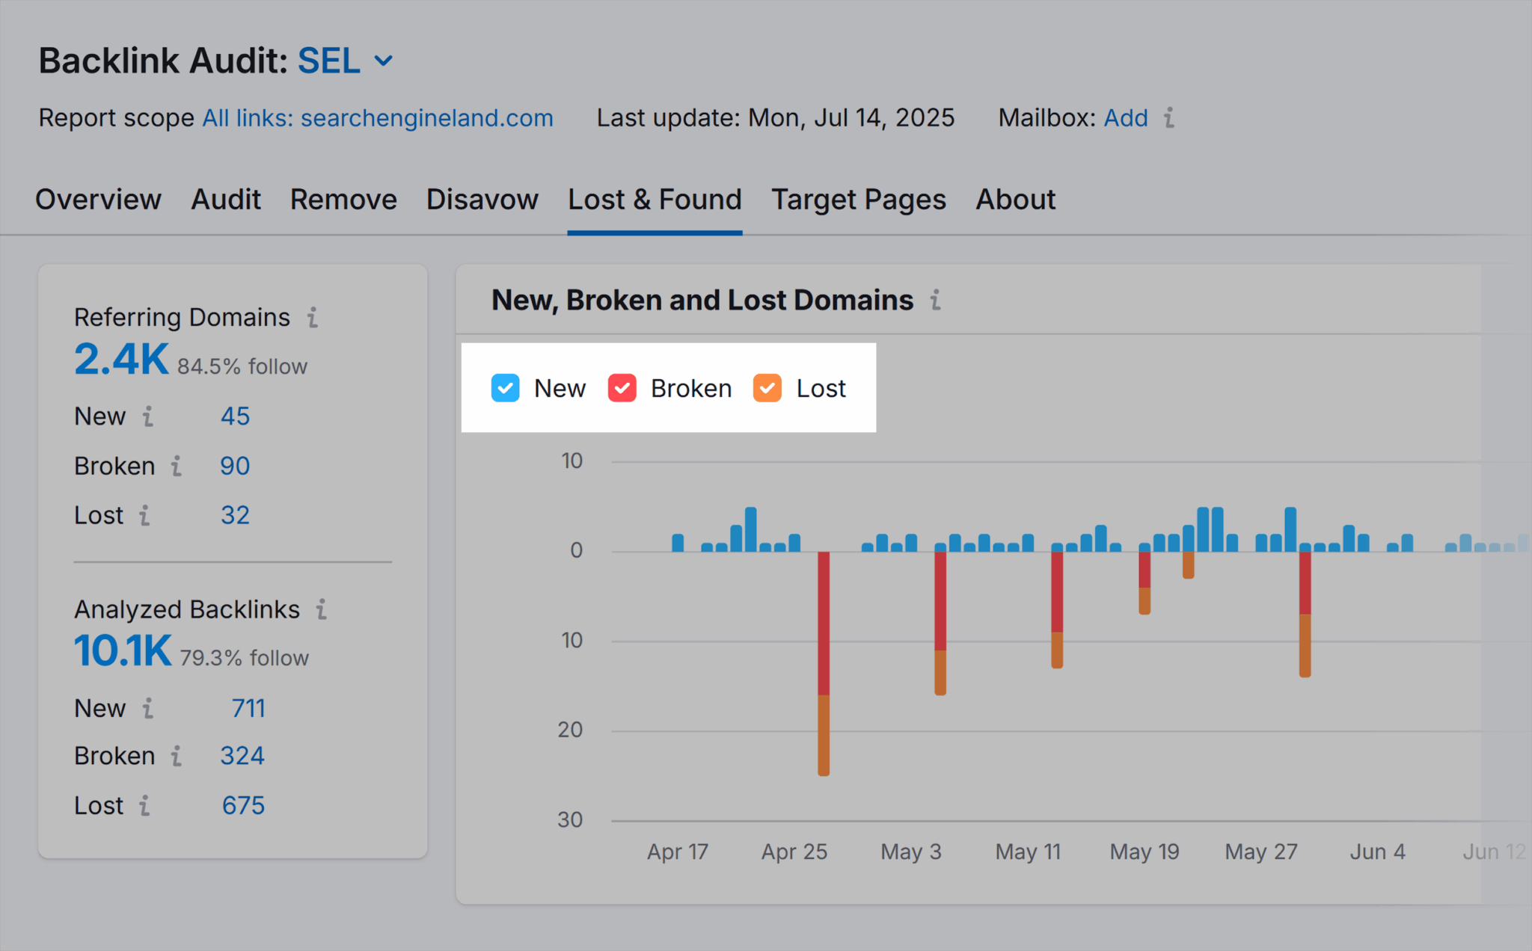This screenshot has height=951, width=1532.
Task: Go to the Target Pages tab
Action: (x=859, y=200)
